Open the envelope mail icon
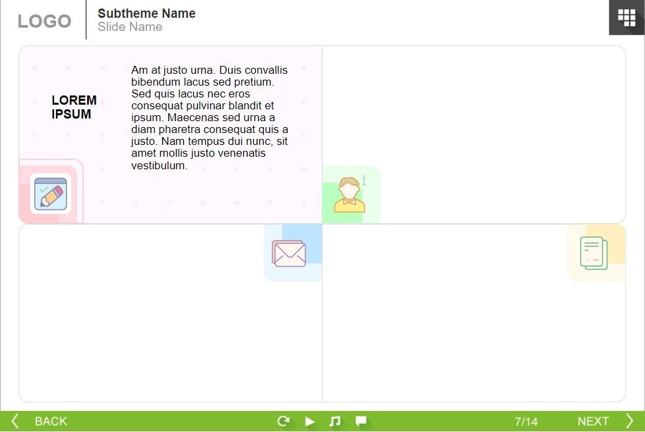645x432 pixels. (x=289, y=254)
